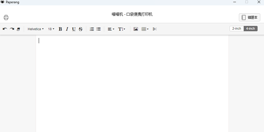
Task: Close the Paperang window
Action: click(259, 2)
